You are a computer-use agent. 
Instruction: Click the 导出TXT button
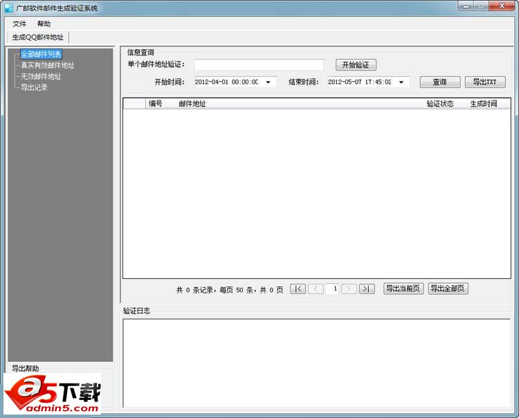coord(485,82)
